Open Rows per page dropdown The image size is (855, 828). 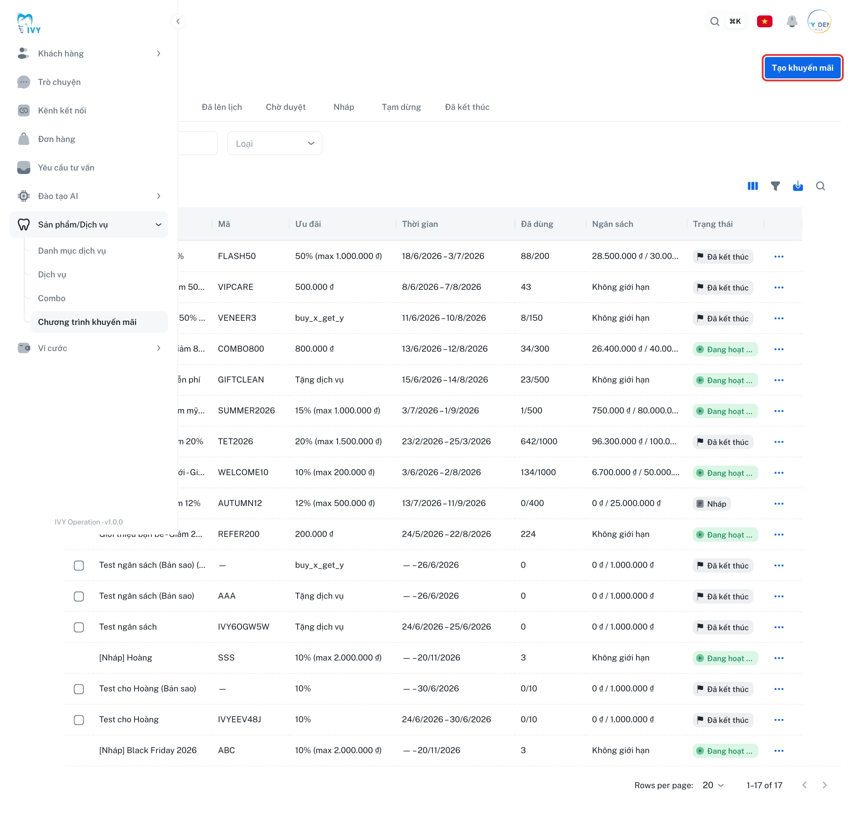pyautogui.click(x=713, y=785)
